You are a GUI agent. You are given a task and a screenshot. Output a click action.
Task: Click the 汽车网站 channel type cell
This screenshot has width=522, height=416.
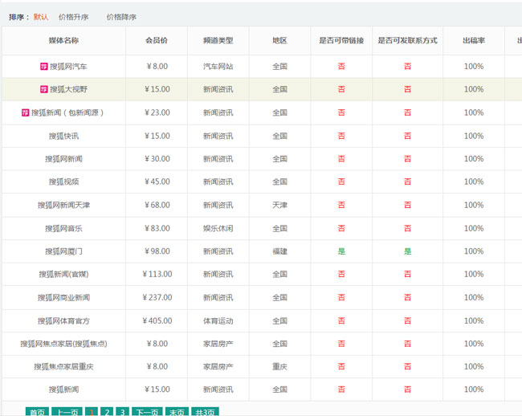point(218,67)
